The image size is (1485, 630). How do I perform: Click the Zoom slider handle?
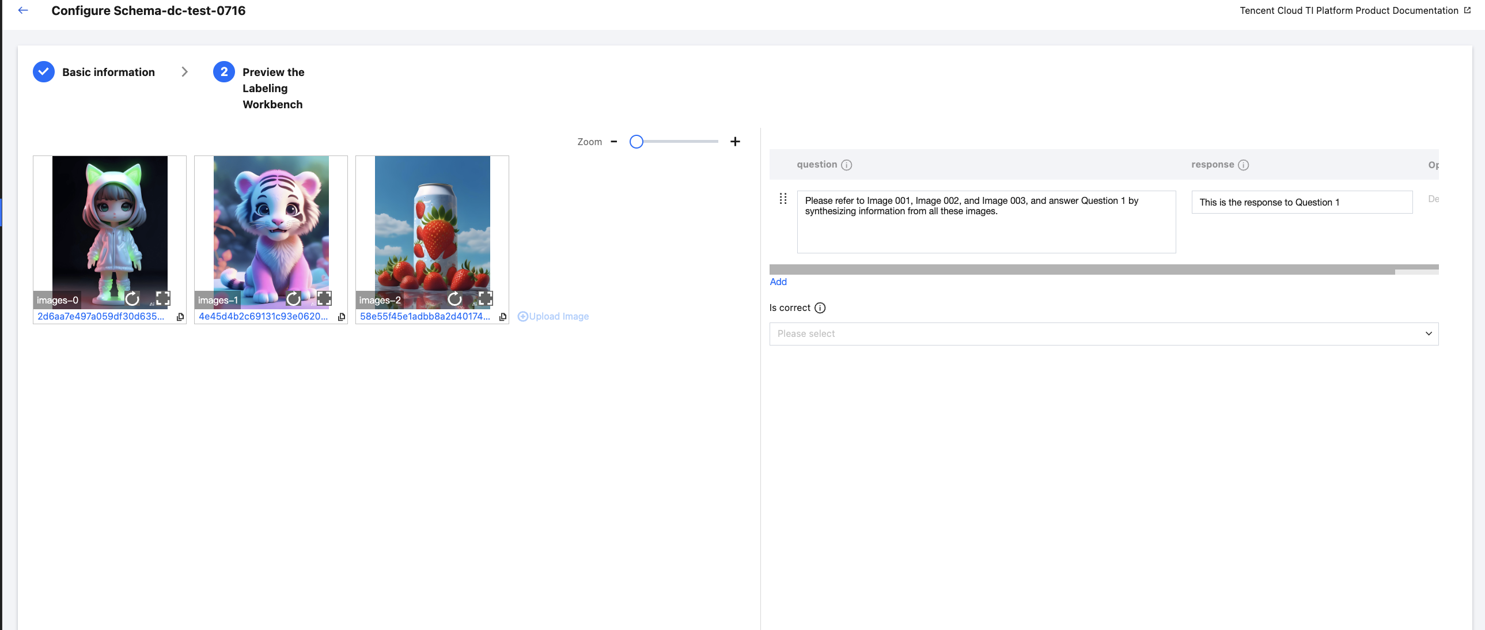pyautogui.click(x=636, y=142)
